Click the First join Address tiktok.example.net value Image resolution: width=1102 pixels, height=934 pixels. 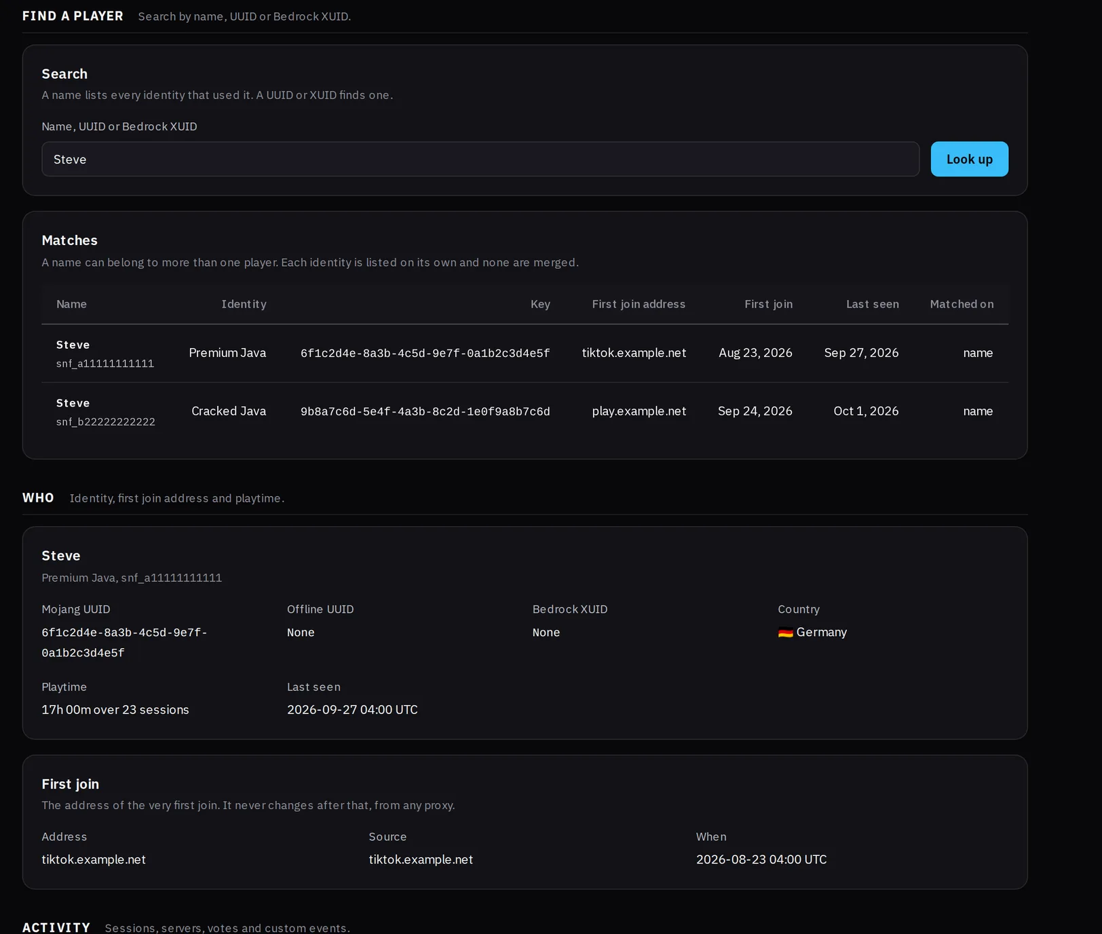(94, 860)
